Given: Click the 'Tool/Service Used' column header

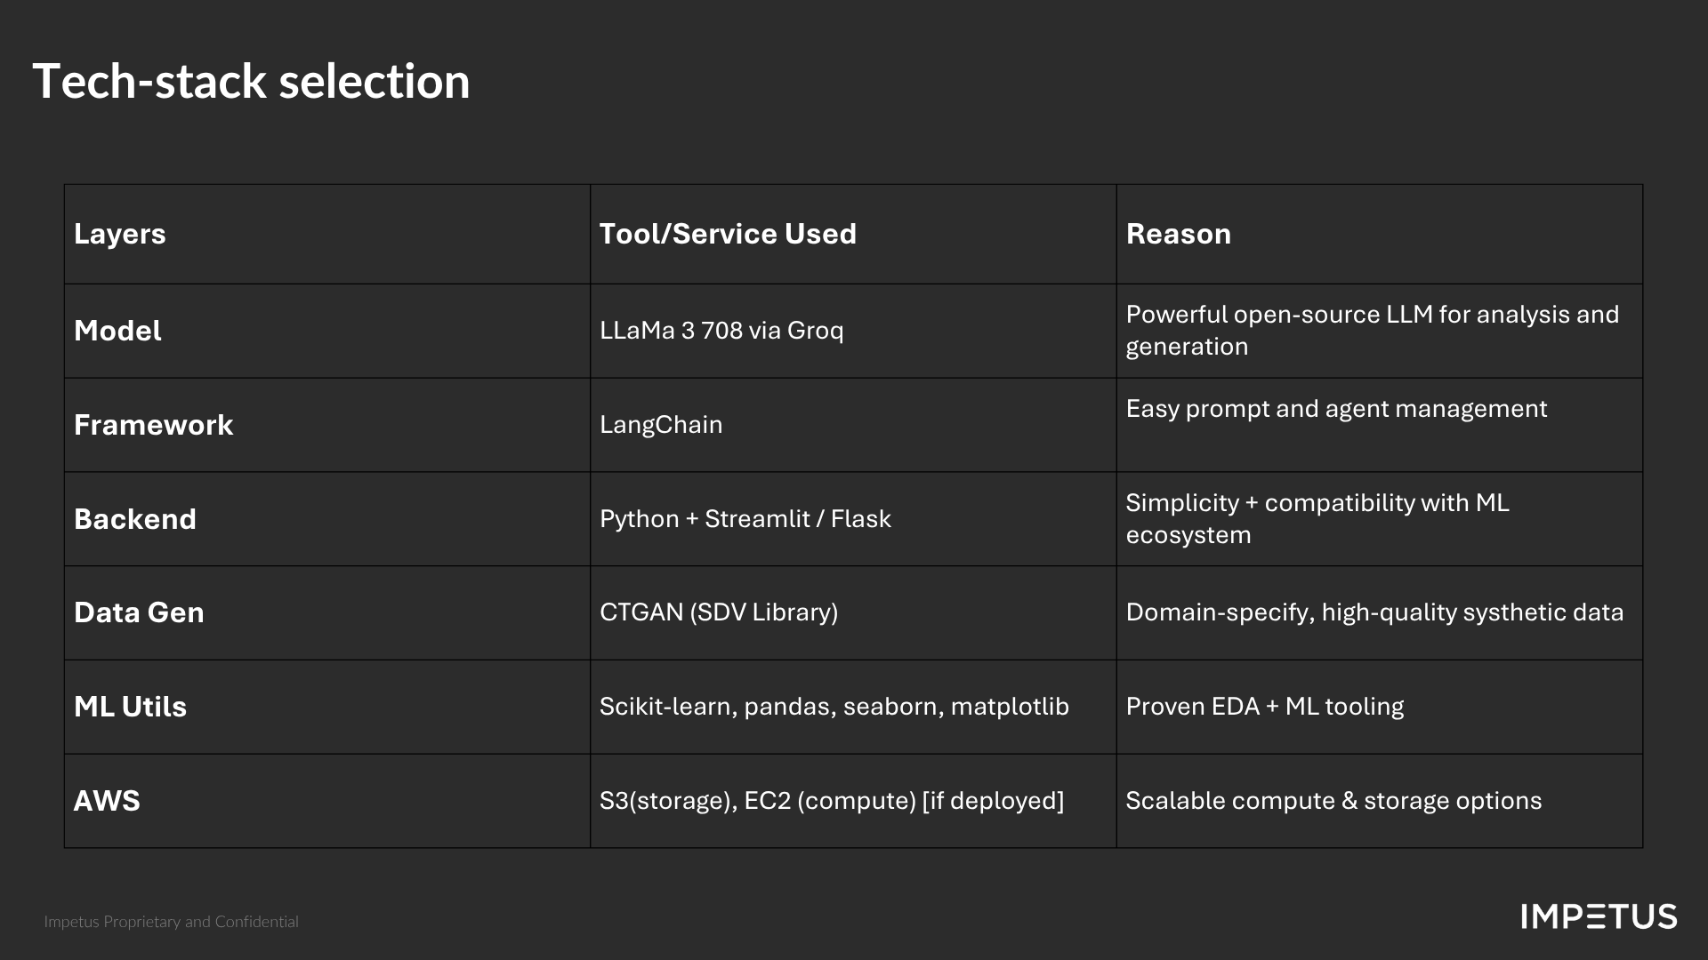Looking at the screenshot, I should pos(728,234).
